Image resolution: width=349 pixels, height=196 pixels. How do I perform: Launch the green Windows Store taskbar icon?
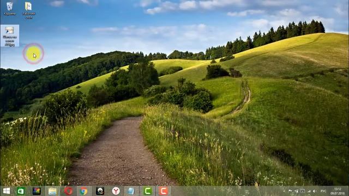[21, 191]
